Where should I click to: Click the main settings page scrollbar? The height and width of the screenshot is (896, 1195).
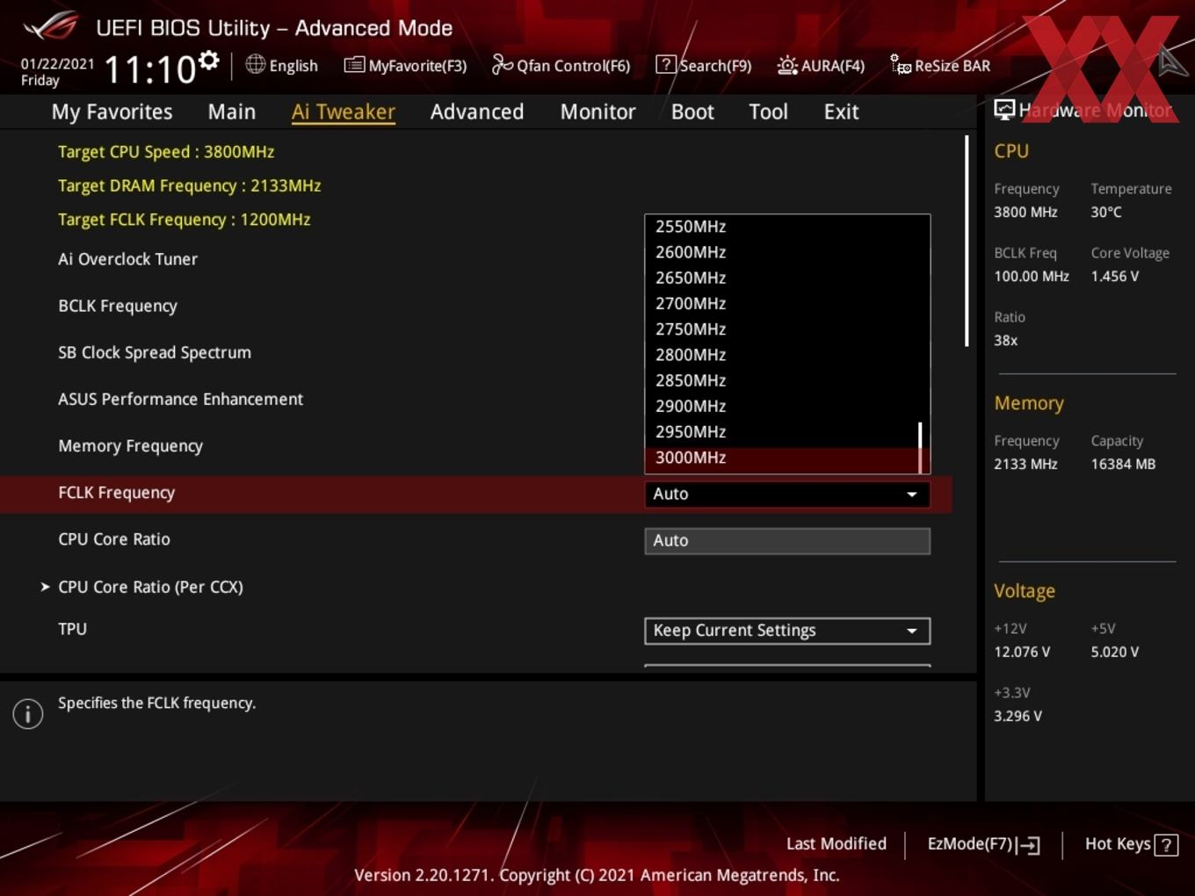pyautogui.click(x=967, y=240)
